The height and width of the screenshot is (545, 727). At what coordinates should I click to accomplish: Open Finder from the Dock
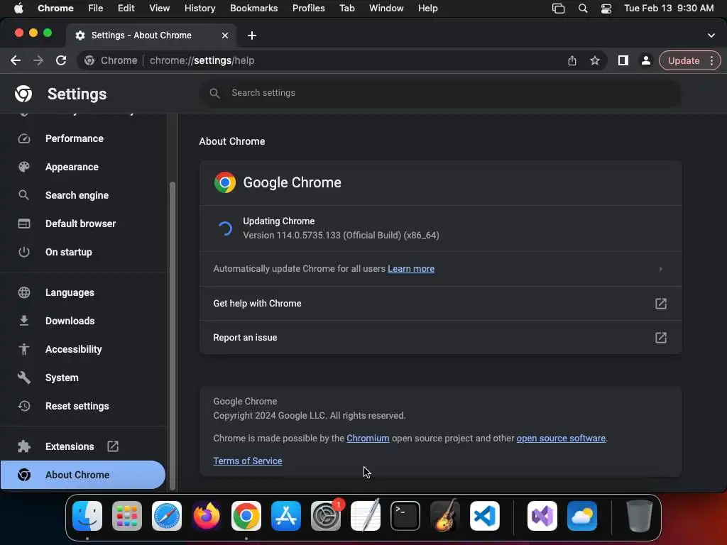[87, 516]
